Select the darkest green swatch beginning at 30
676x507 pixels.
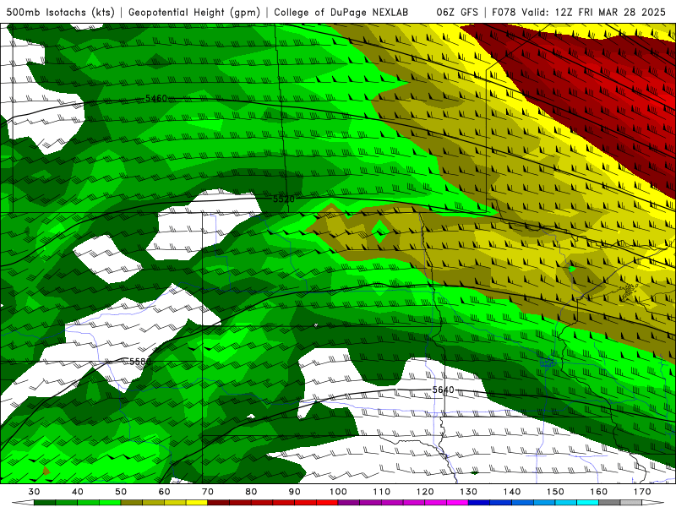[45, 503]
